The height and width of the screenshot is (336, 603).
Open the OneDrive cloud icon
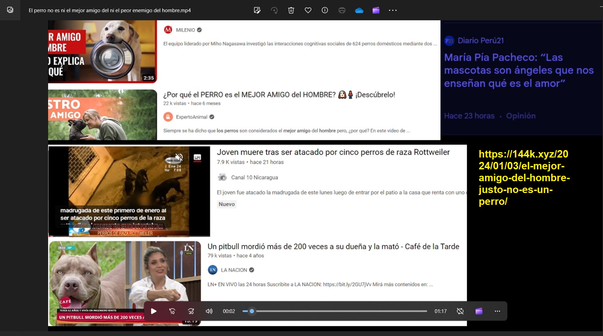click(x=359, y=10)
